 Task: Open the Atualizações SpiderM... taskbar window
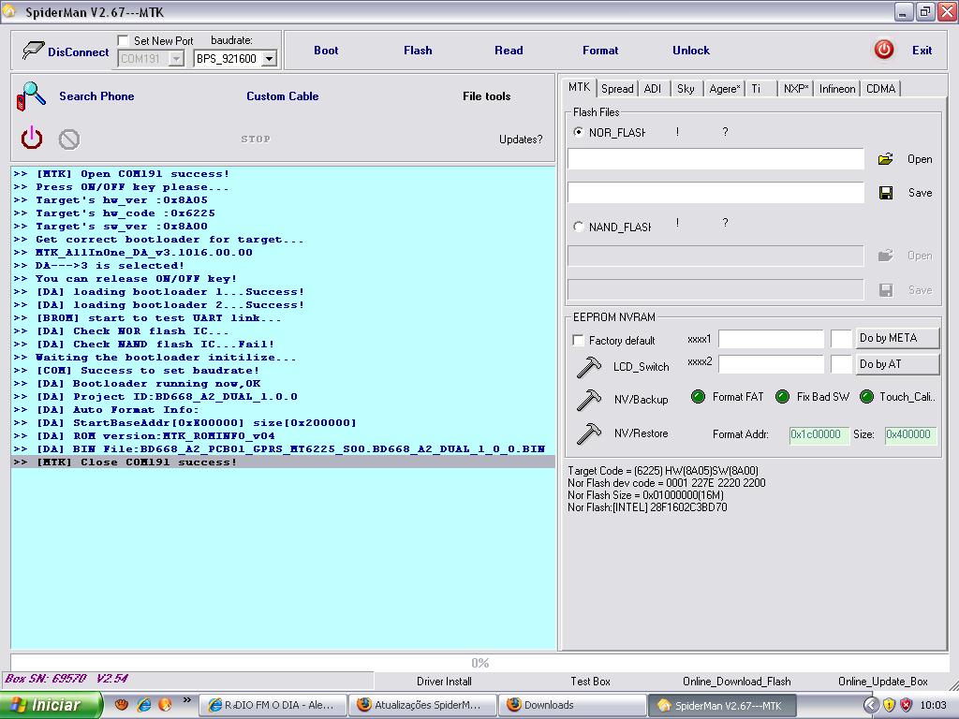point(423,705)
